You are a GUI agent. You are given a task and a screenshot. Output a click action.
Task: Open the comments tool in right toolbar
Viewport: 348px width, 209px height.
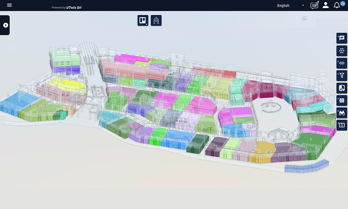pyautogui.click(x=342, y=38)
